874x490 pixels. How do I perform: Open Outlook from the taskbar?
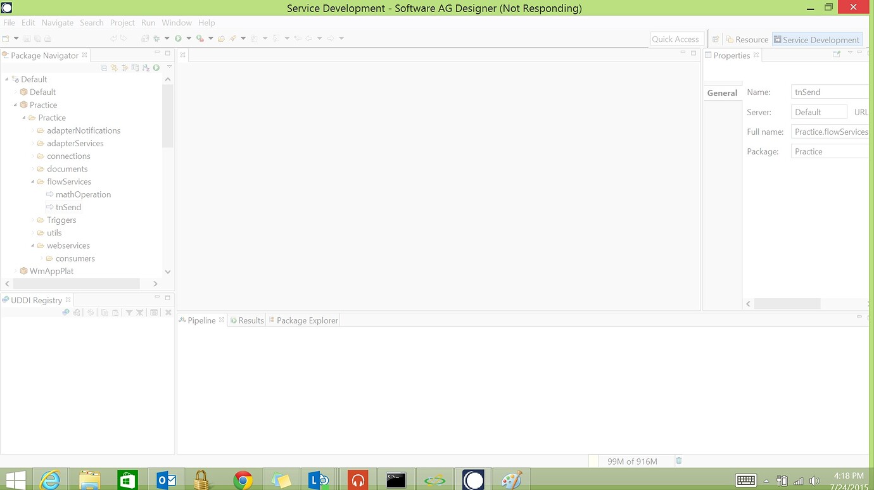coord(166,481)
